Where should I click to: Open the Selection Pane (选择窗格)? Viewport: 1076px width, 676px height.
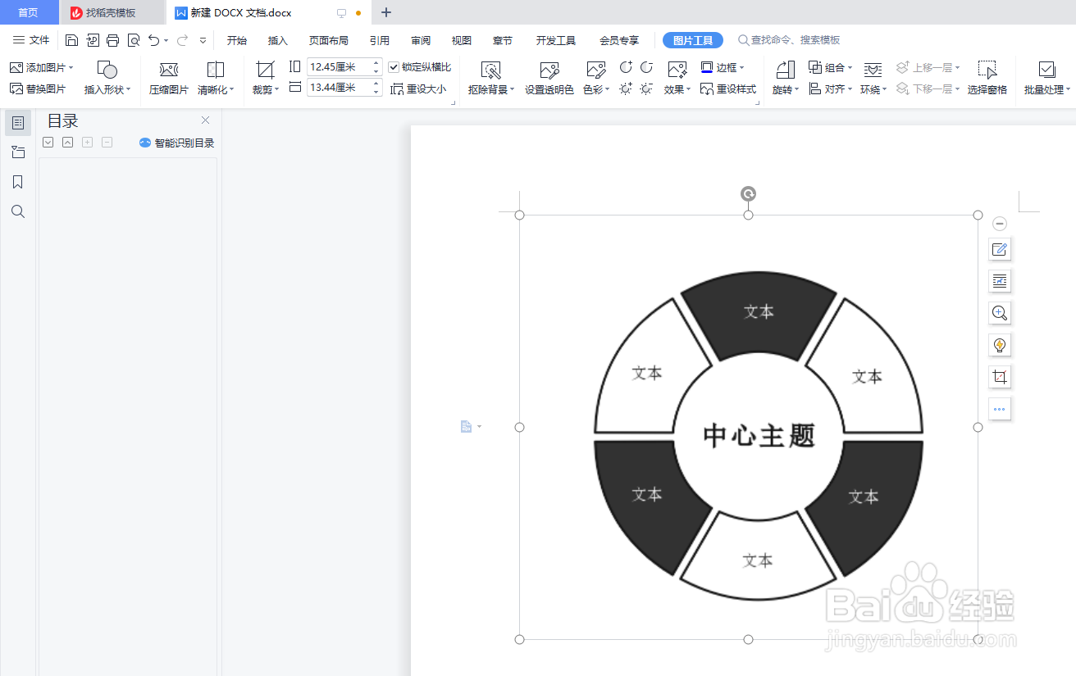pyautogui.click(x=987, y=79)
